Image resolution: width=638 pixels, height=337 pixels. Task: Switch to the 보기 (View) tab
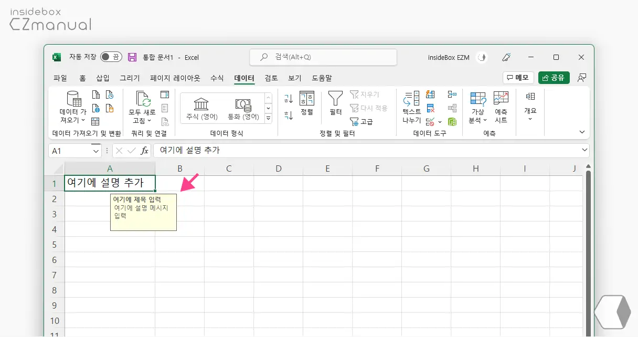[x=294, y=78]
